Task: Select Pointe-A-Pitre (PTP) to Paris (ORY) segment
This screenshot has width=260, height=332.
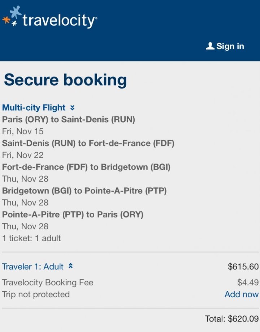Action: pyautogui.click(x=73, y=214)
